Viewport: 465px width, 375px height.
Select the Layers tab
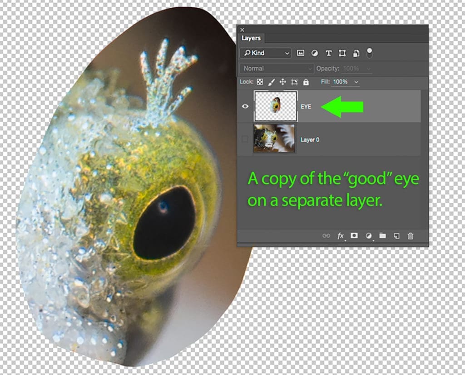tap(251, 38)
